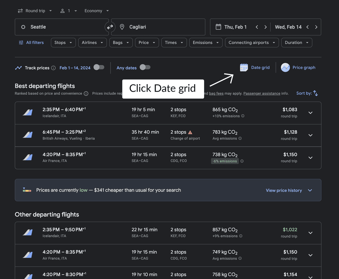Turn on the Any dates toggle
339x279 pixels.
145,68
